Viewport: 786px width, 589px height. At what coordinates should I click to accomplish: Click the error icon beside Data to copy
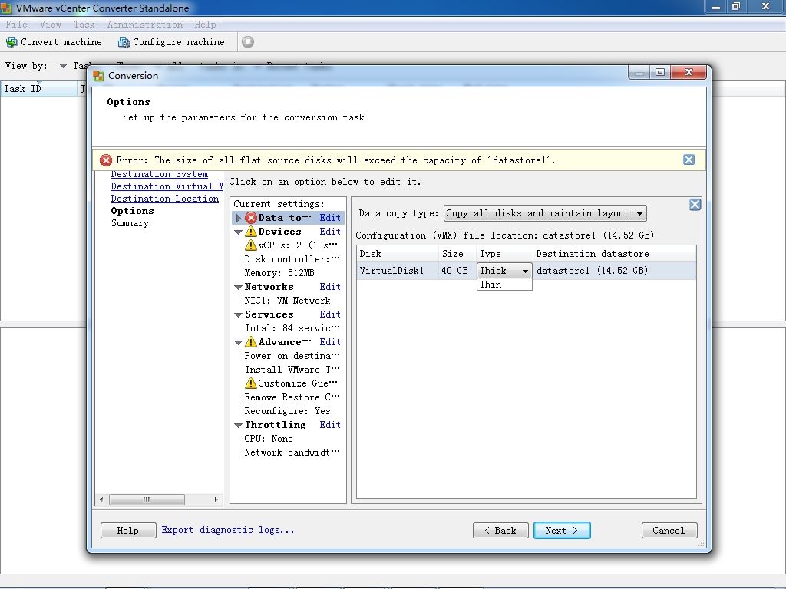251,218
